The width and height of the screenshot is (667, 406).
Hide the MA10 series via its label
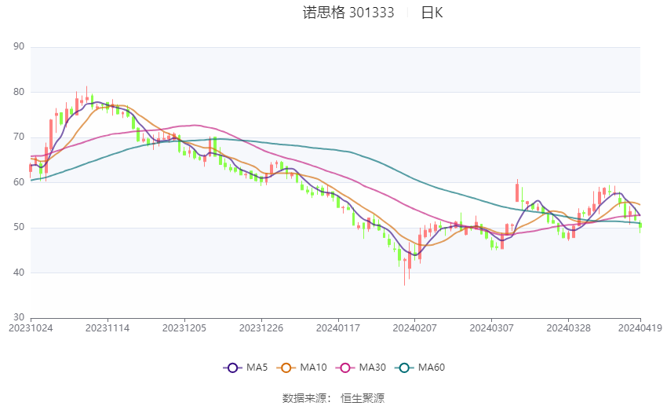[x=314, y=368]
